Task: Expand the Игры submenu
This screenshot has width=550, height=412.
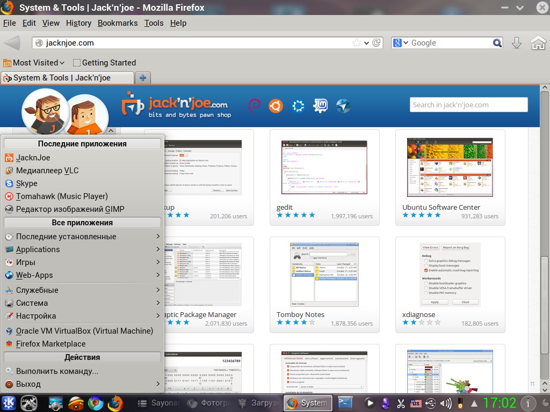Action: coord(82,262)
